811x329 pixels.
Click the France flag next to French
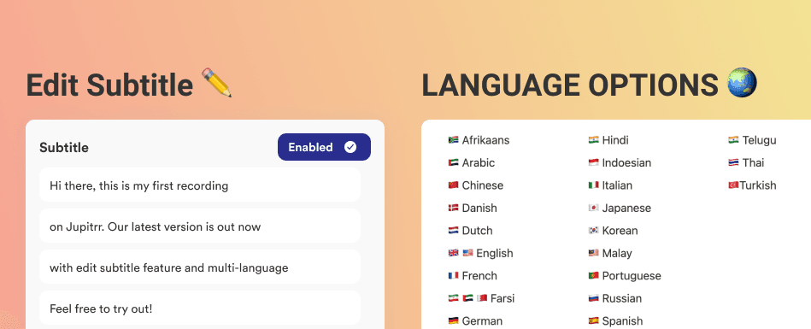tap(453, 276)
